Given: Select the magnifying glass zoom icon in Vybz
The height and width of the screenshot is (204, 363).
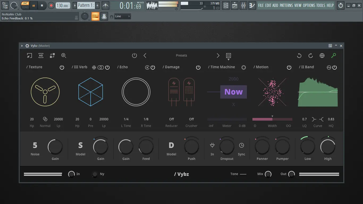Looking at the screenshot, I should coord(64,56).
